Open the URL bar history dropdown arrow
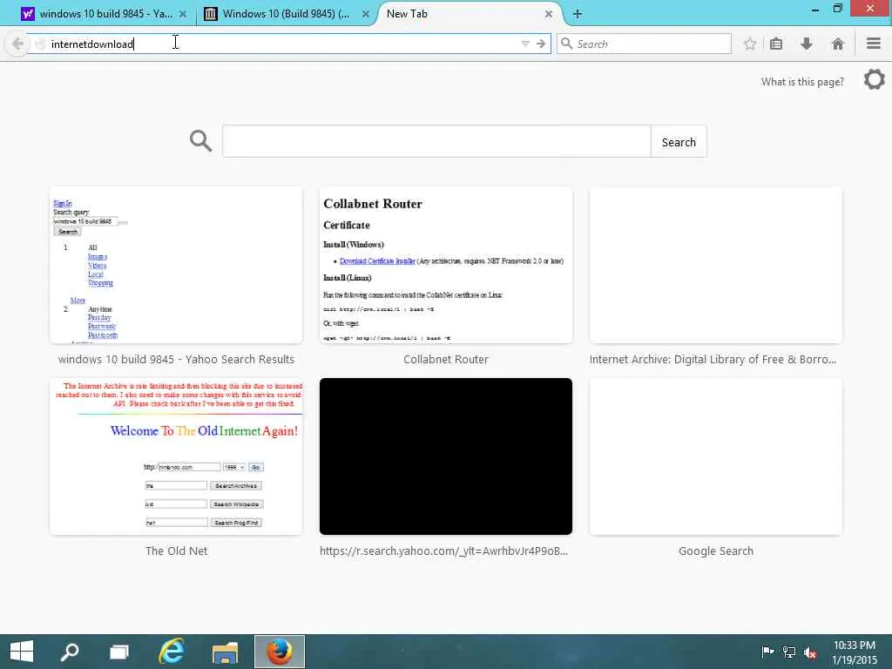892x669 pixels. pyautogui.click(x=525, y=44)
